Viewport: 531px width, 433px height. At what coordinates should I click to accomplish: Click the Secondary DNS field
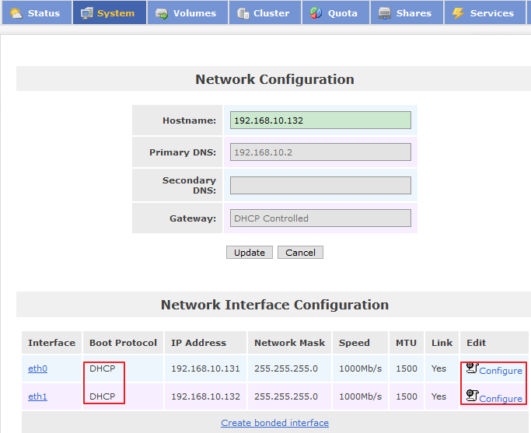pyautogui.click(x=320, y=185)
